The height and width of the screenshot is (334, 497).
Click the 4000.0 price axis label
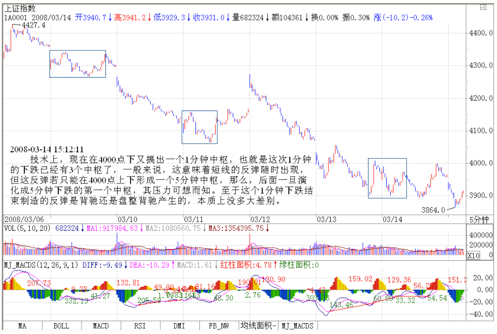[x=481, y=163]
